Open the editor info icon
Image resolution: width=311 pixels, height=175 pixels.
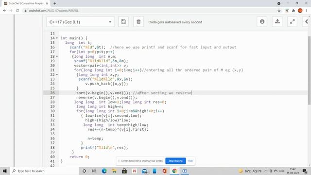coord(262,21)
